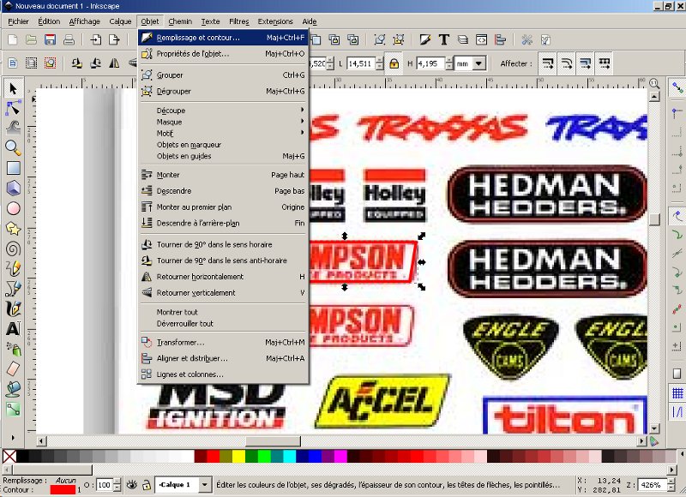Click the Text and font toolbar icon
Viewport: 686px width, 497px height.
pyautogui.click(x=444, y=39)
